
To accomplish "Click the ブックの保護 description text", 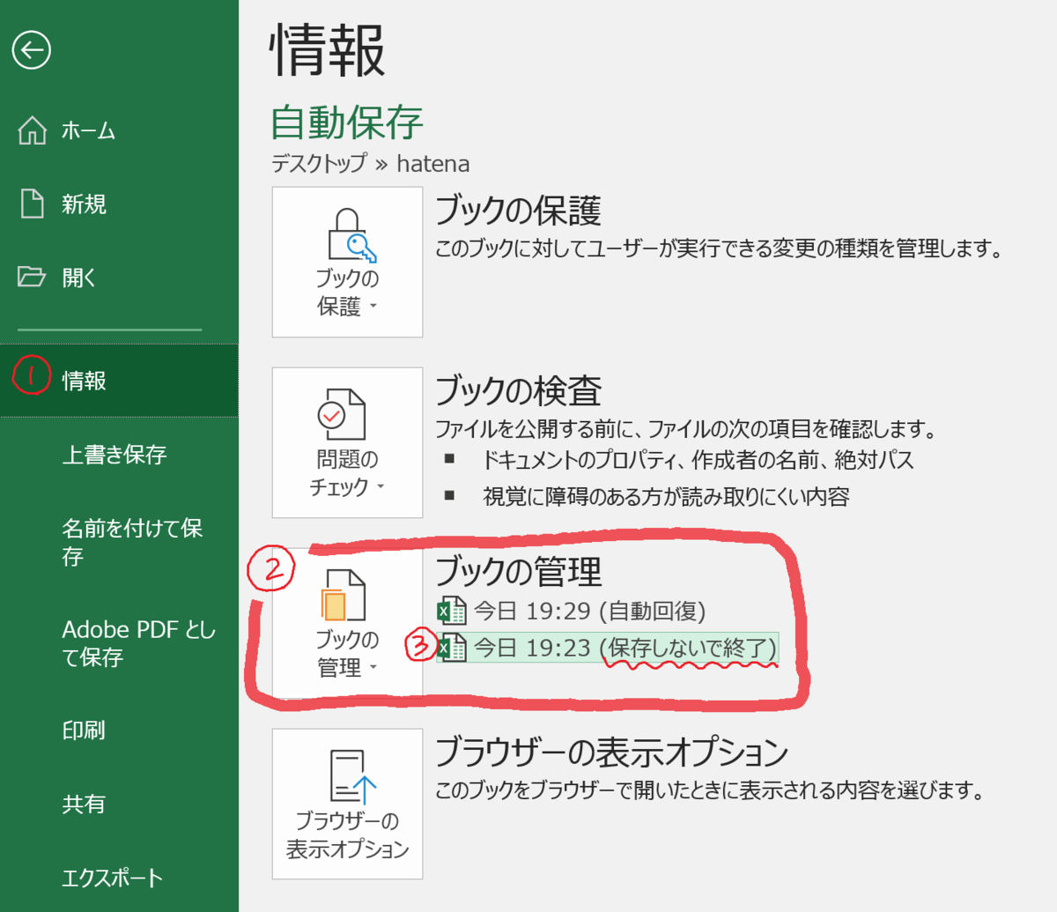I will click(720, 249).
